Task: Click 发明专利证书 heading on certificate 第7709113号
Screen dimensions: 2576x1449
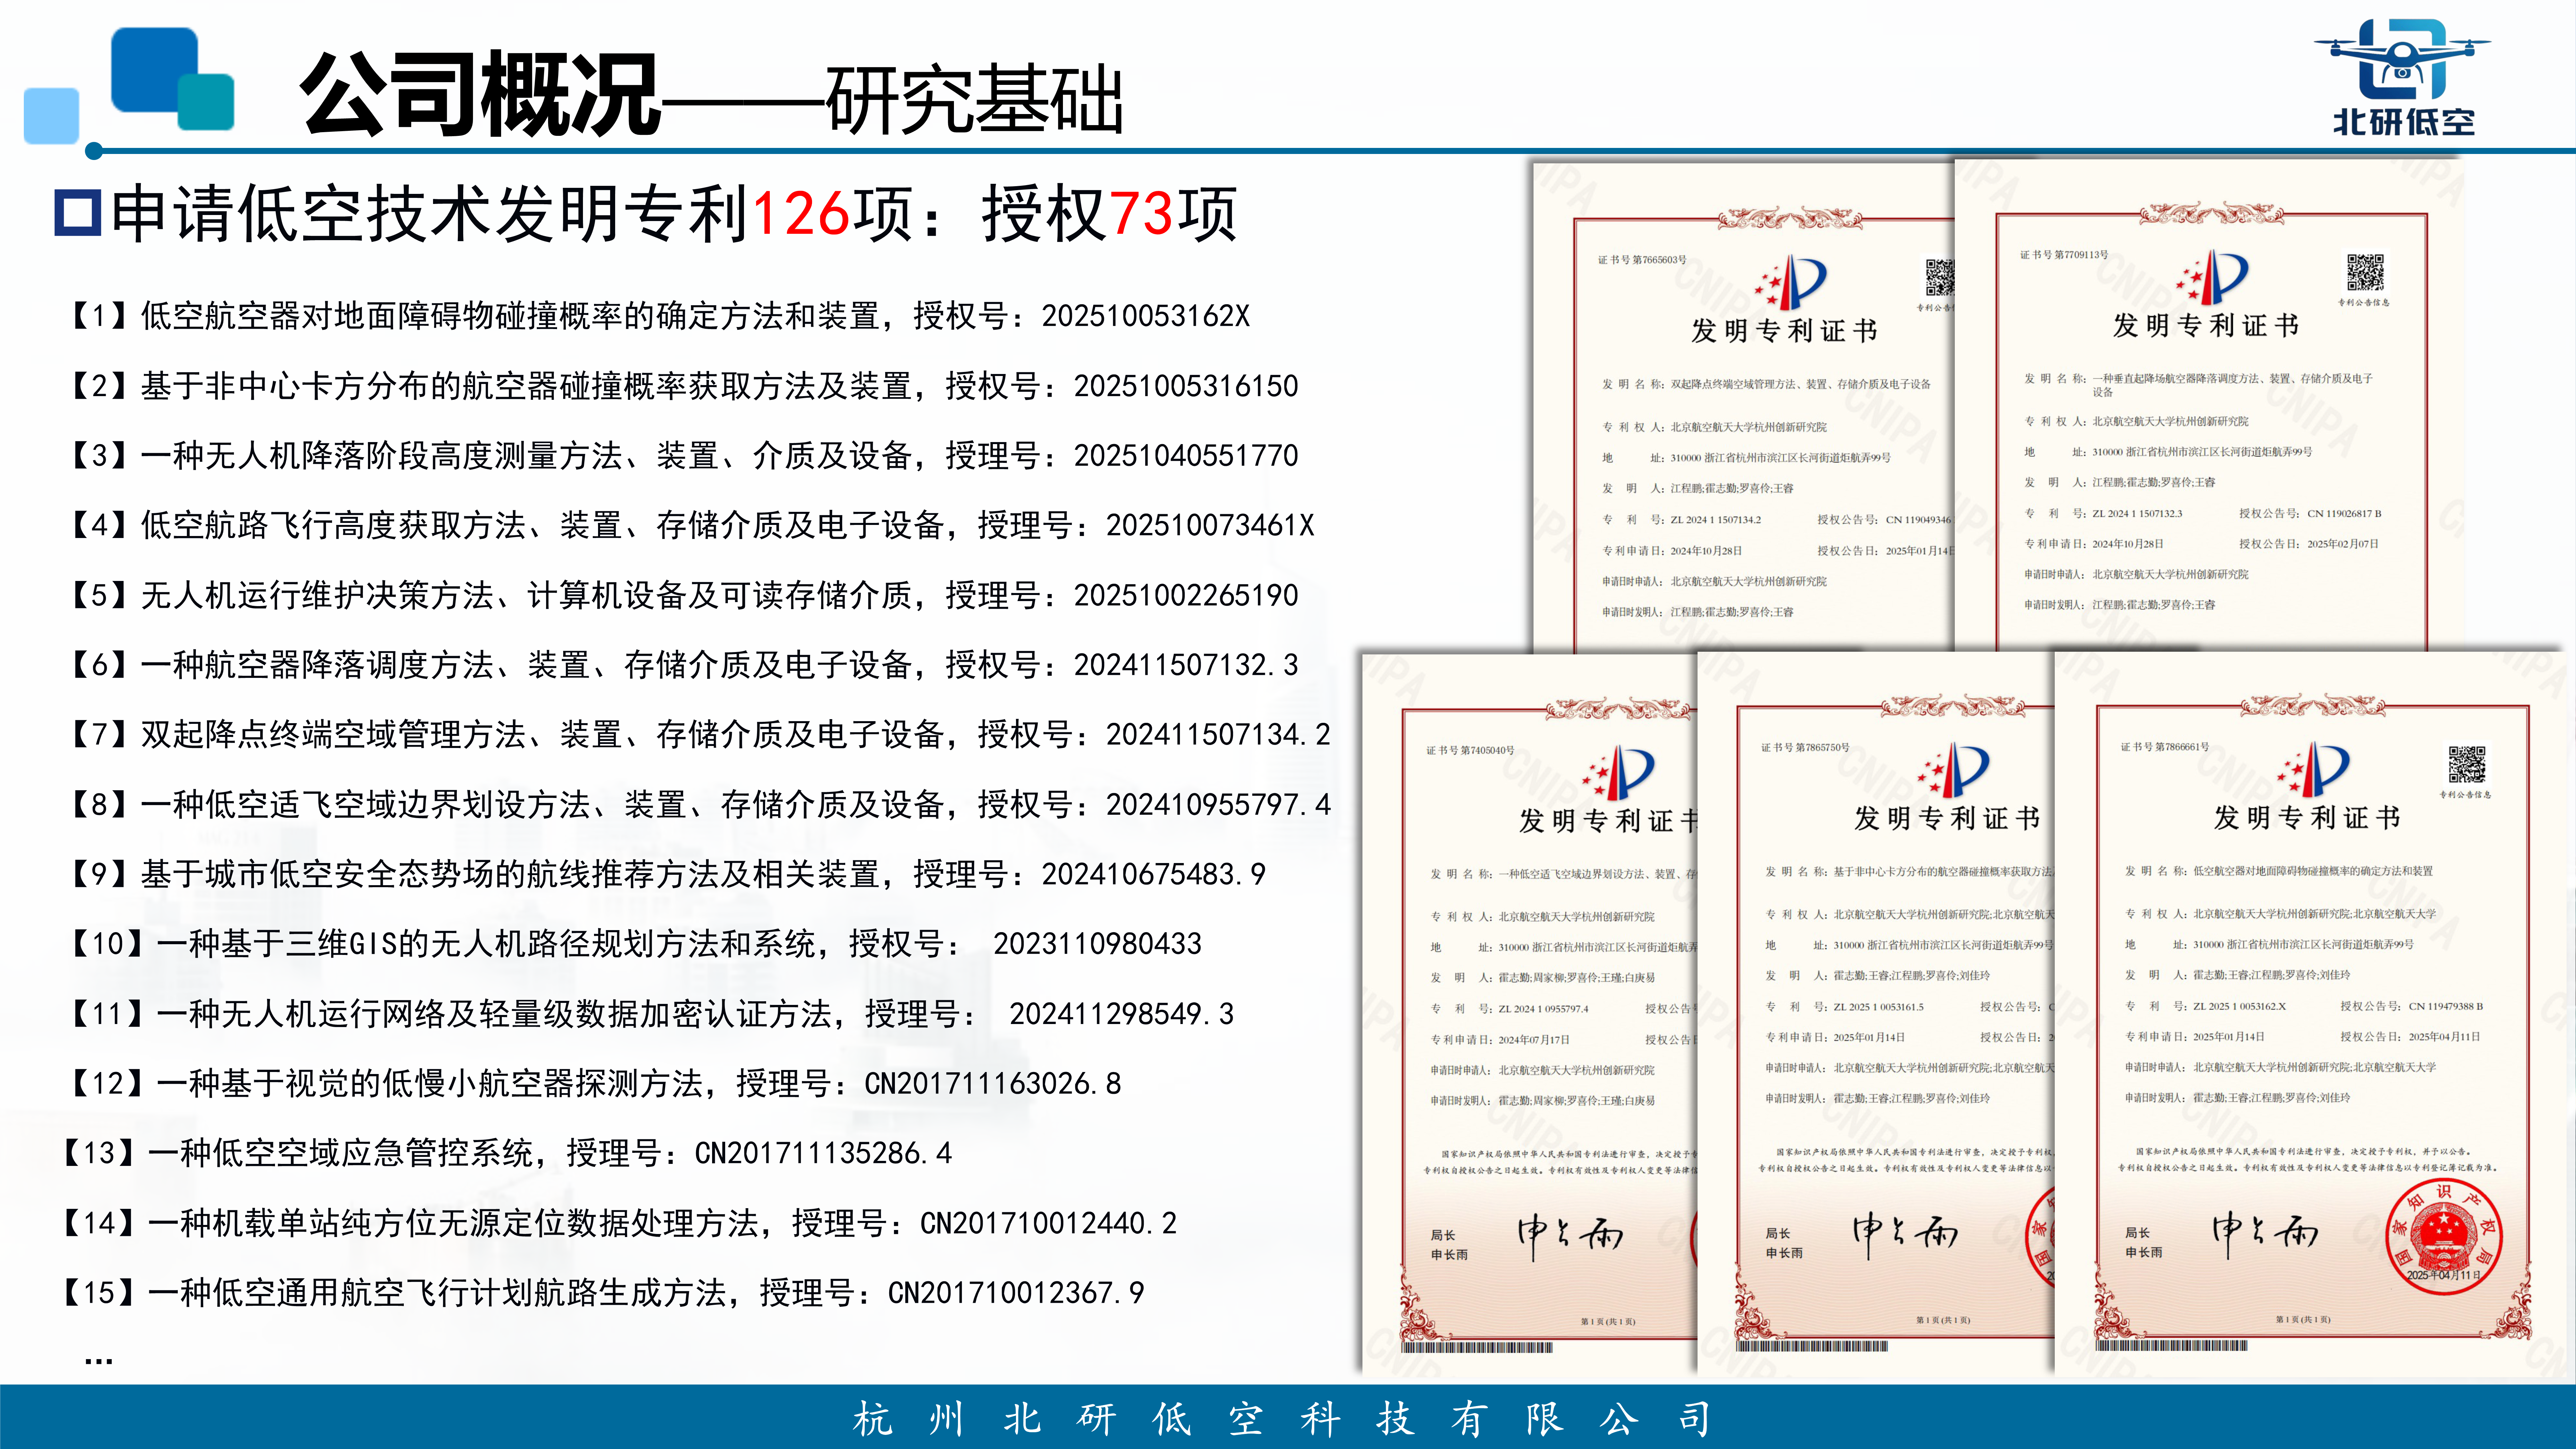Action: click(2206, 326)
